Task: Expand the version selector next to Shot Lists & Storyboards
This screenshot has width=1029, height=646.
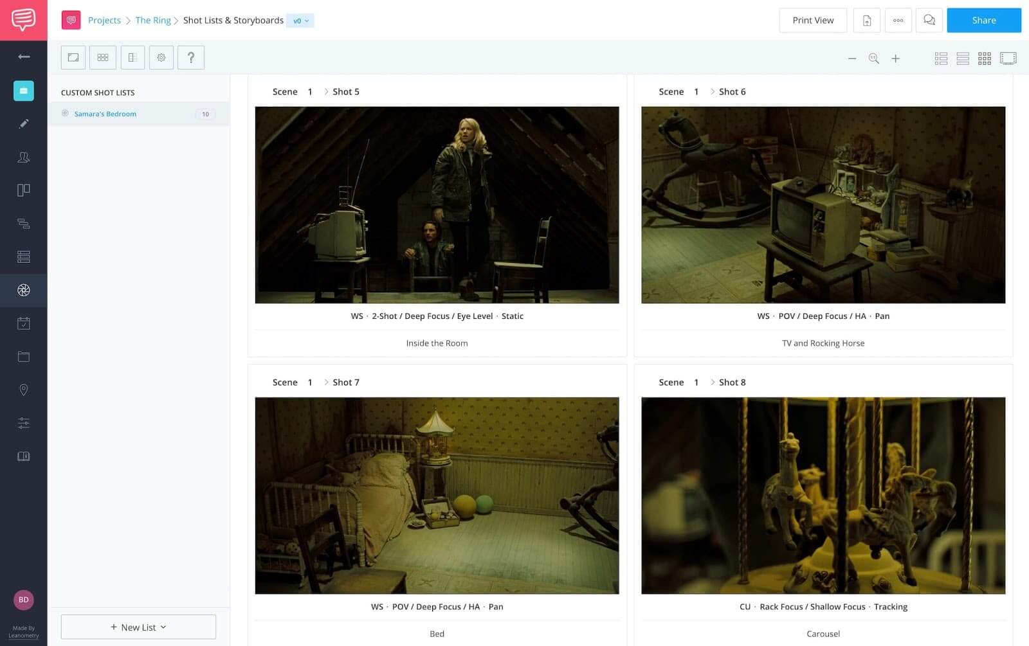Action: tap(300, 20)
